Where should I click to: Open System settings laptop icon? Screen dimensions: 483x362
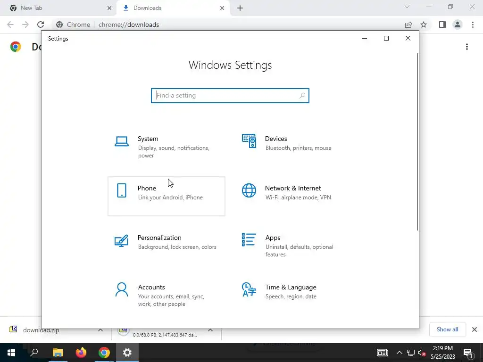point(122,141)
